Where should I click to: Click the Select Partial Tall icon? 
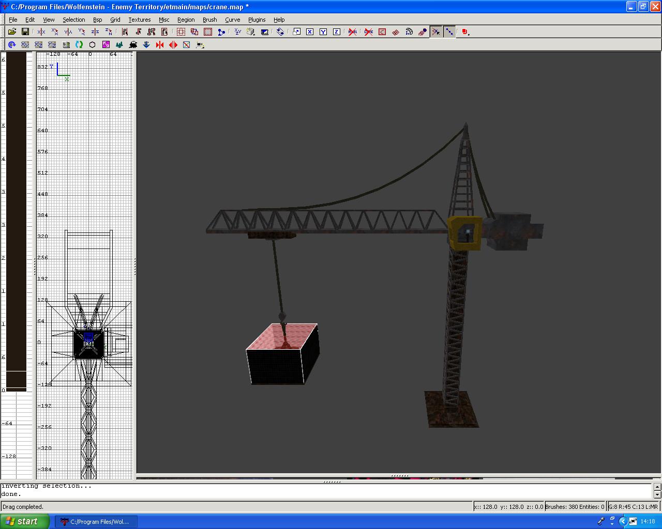pos(152,32)
